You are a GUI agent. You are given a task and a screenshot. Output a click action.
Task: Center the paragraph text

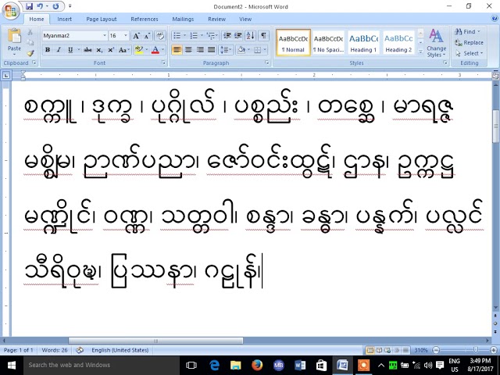pyautogui.click(x=188, y=50)
